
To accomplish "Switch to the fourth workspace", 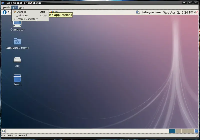I will click(191, 131).
